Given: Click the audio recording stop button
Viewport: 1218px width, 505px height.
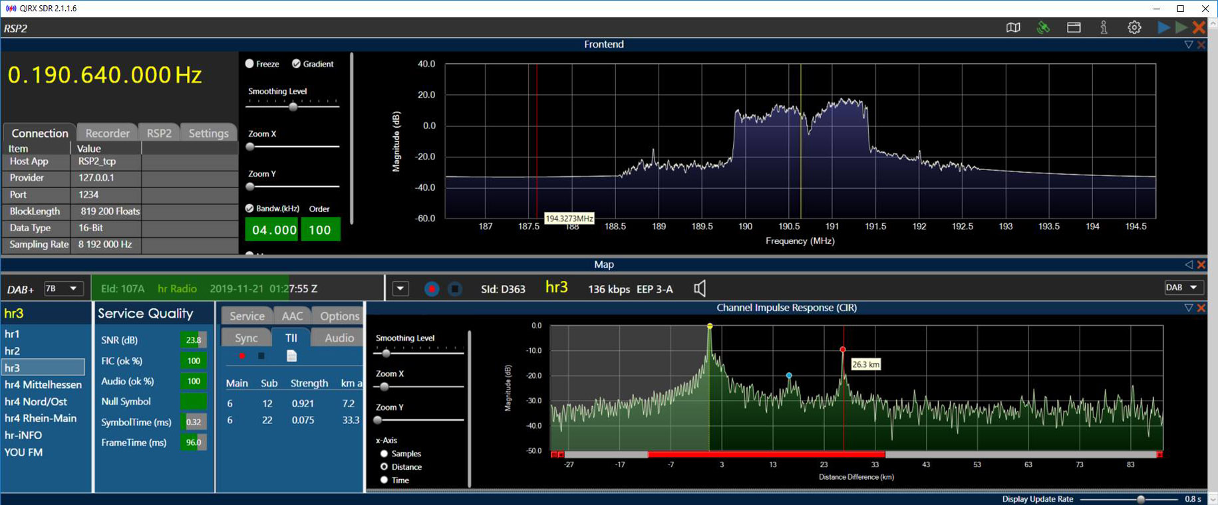Looking at the screenshot, I should [x=455, y=289].
